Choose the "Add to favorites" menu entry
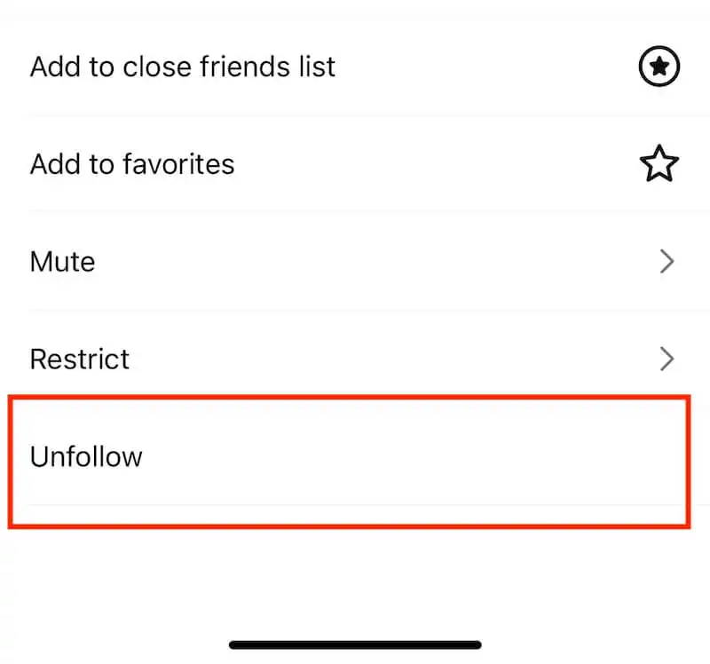 tap(355, 164)
